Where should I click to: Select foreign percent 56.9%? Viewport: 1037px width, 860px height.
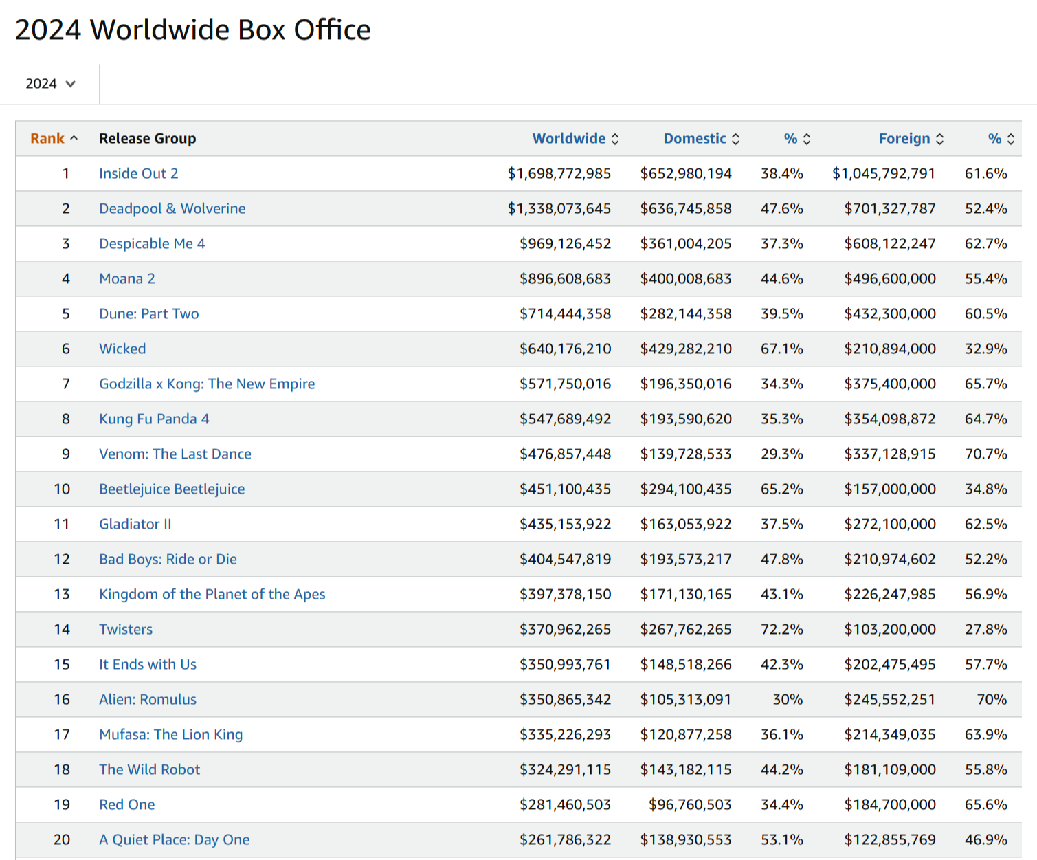986,594
